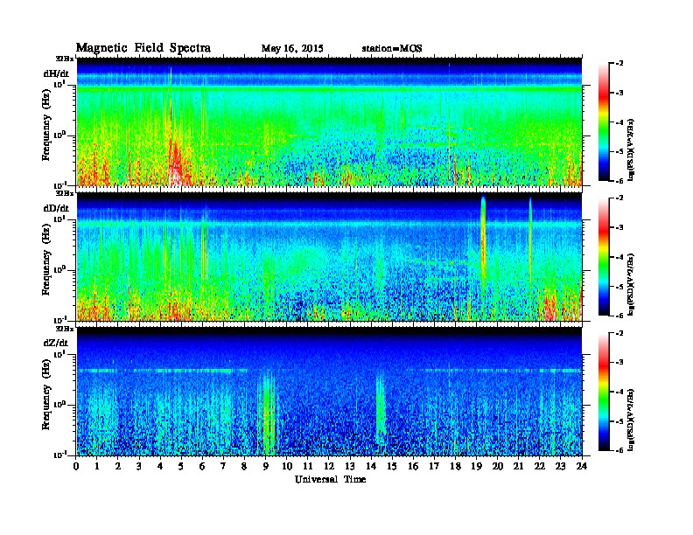Click hour tick '17' on time axis
This screenshot has width=693, height=535.
tap(435, 467)
